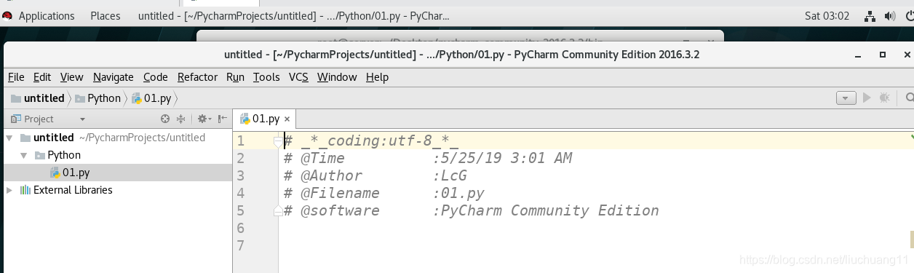Open the Project view type dropdown
Image resolution: width=914 pixels, height=273 pixels.
pyautogui.click(x=82, y=119)
